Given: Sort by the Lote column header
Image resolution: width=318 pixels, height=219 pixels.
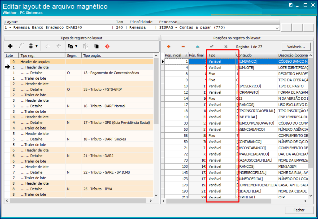Looking at the screenshot, I should pos(11,55).
